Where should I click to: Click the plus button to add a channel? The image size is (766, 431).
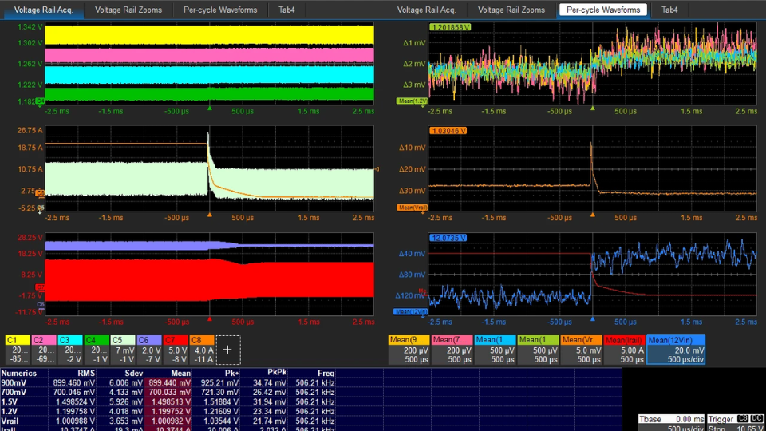227,350
